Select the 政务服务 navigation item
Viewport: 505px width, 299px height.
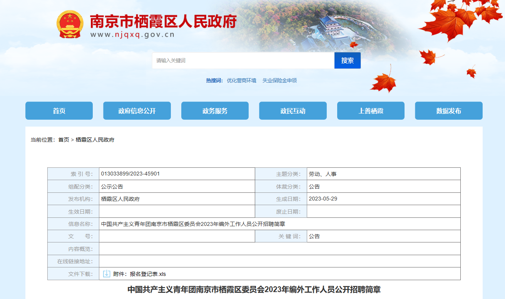[215, 111]
